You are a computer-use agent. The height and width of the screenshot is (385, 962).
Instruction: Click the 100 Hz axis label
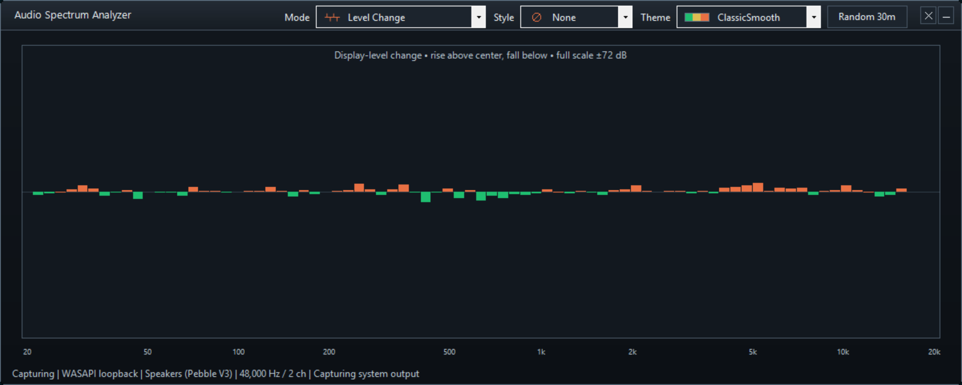(238, 352)
